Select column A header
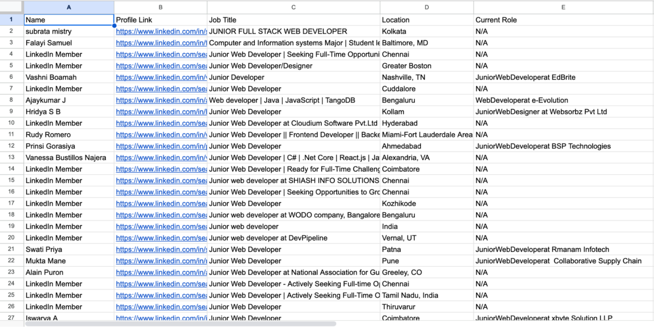Screen dimensions: 654x327 coord(69,7)
